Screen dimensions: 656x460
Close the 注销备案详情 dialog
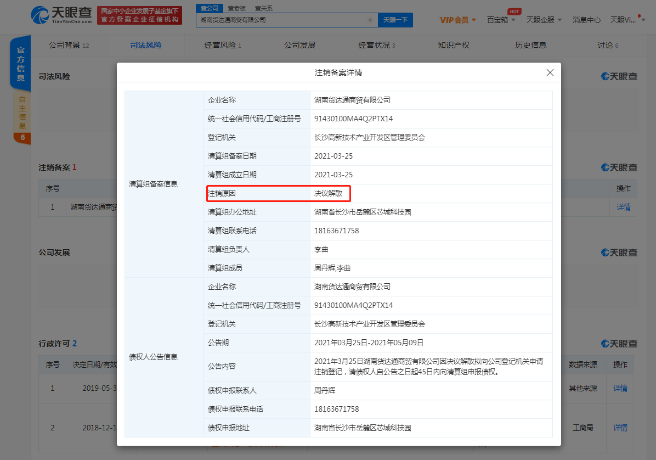tap(550, 72)
